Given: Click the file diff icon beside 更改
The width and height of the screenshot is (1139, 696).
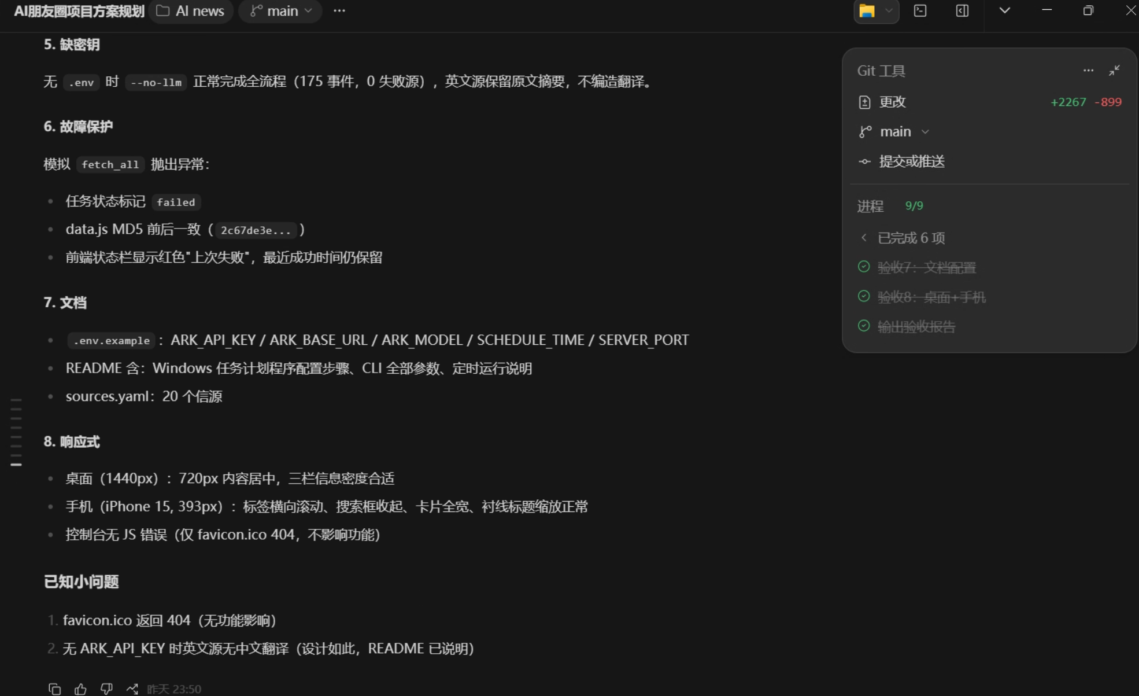Looking at the screenshot, I should [x=864, y=102].
